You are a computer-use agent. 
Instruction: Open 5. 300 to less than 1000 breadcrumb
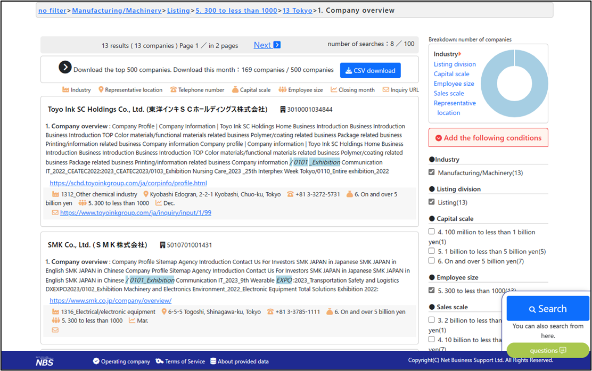click(236, 11)
